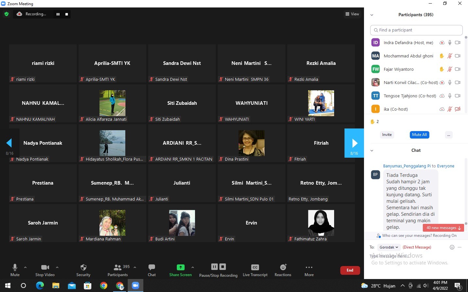Screen dimensions: 468x292
Task: Jump to 40 new messages
Action: click(x=443, y=228)
